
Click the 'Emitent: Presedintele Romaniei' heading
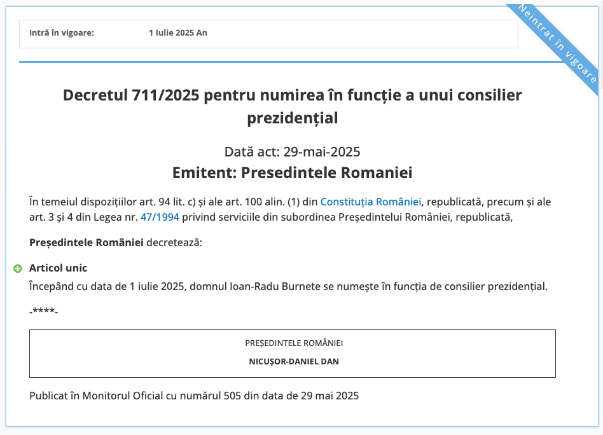pyautogui.click(x=292, y=173)
